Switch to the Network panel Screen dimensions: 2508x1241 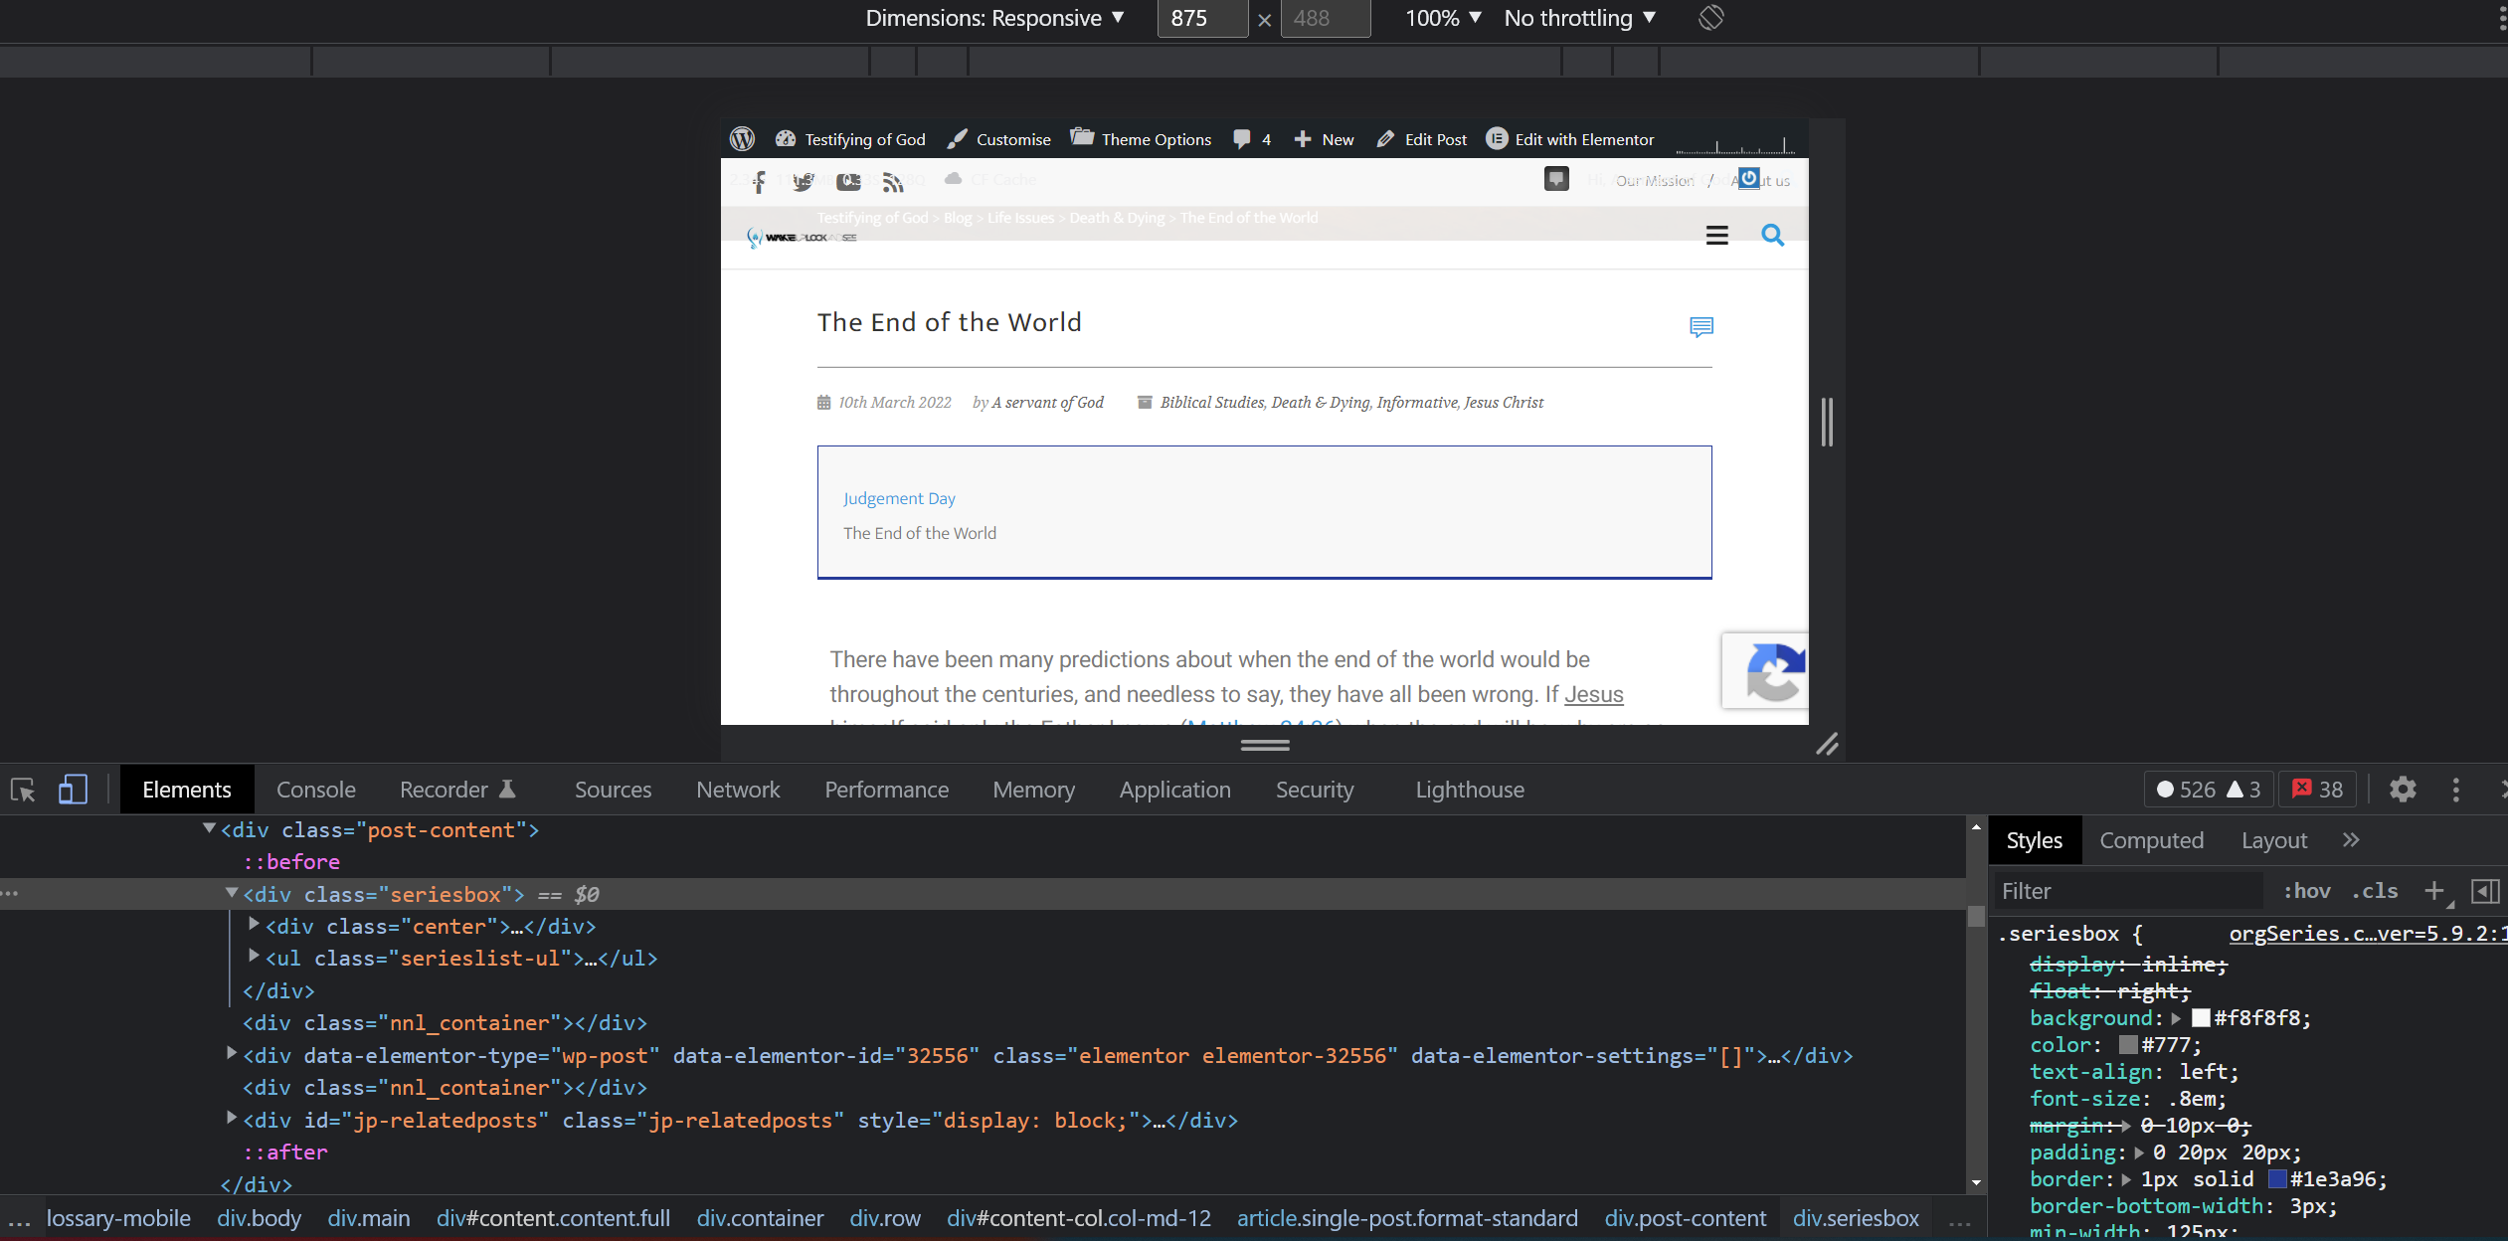[x=737, y=789]
